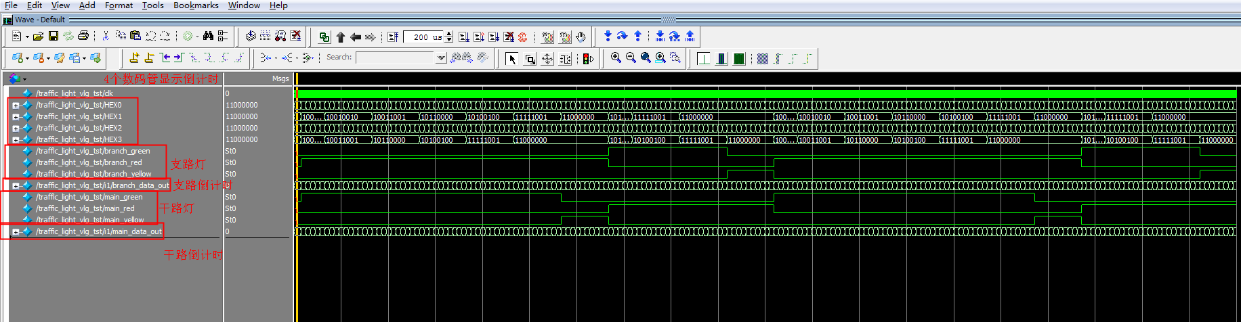Click the Save floppy disk icon
The height and width of the screenshot is (322, 1241).
[x=54, y=37]
